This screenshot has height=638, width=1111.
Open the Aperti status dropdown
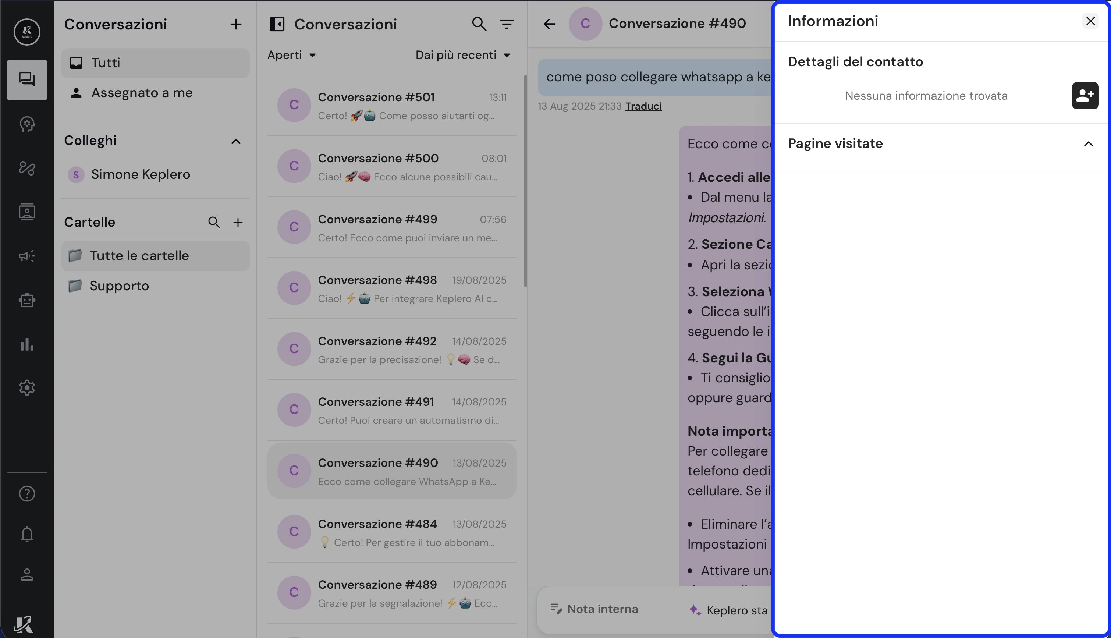pos(292,55)
